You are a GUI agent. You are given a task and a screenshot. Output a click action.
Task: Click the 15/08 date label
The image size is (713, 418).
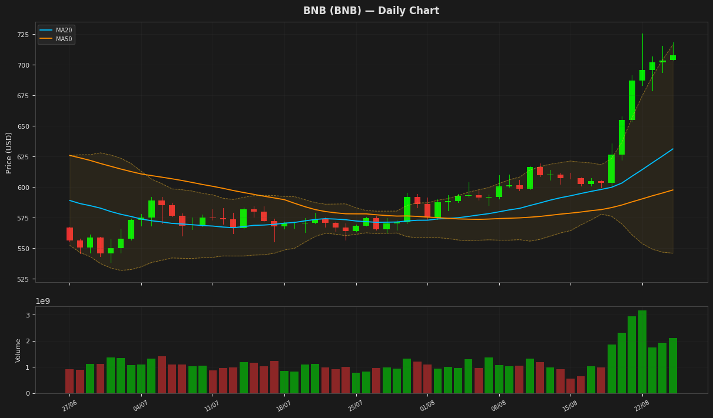[571, 406]
